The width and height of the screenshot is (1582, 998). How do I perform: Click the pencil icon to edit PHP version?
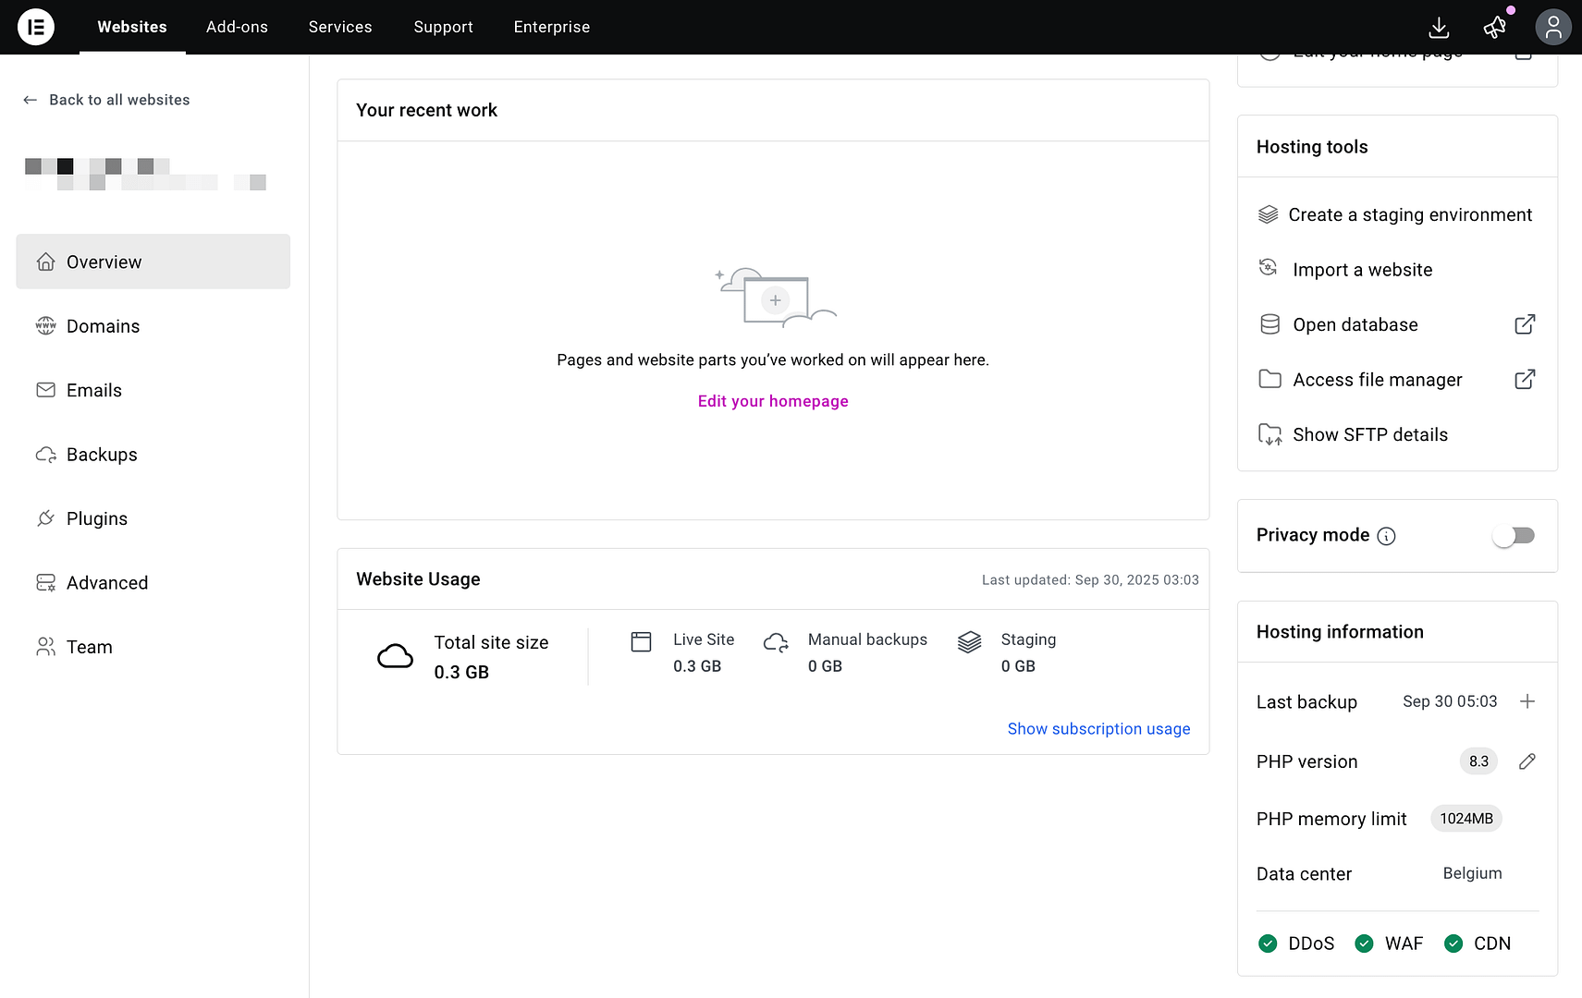tap(1527, 761)
